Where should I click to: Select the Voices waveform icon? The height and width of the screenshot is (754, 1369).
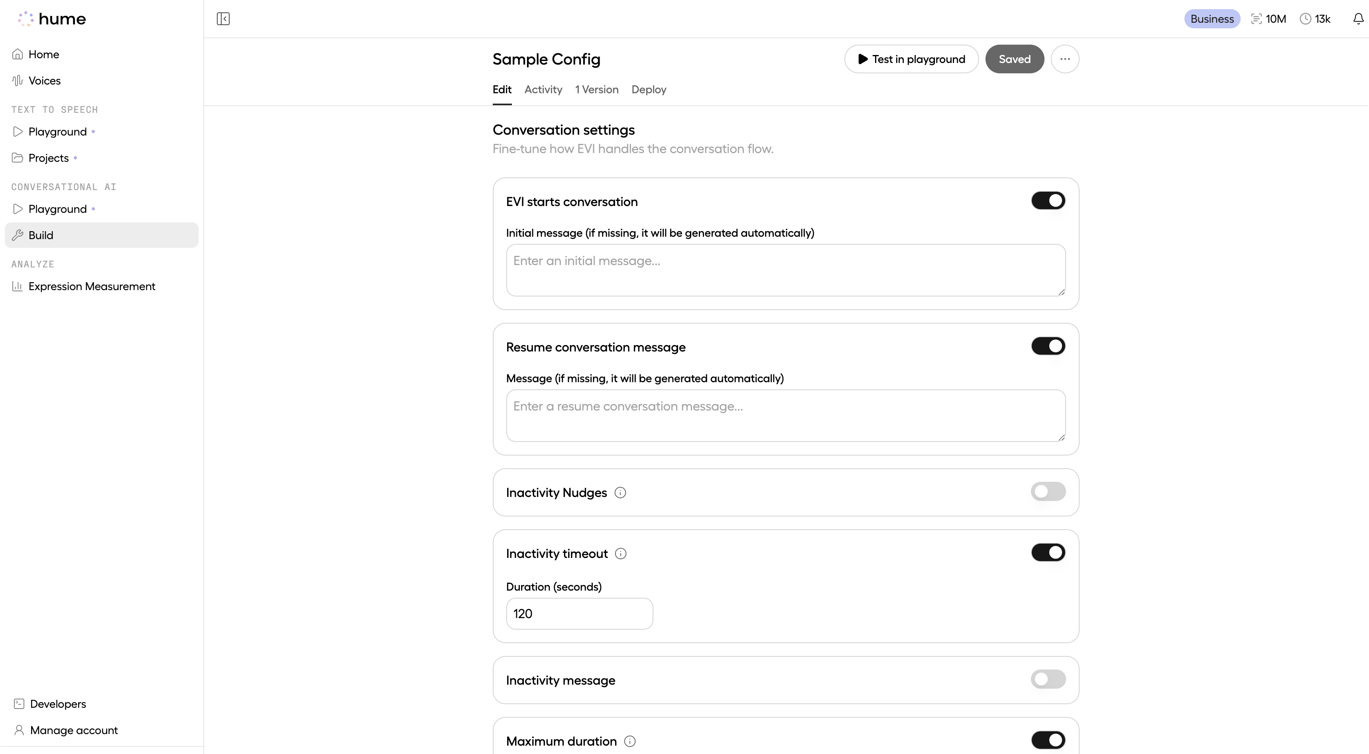(18, 80)
